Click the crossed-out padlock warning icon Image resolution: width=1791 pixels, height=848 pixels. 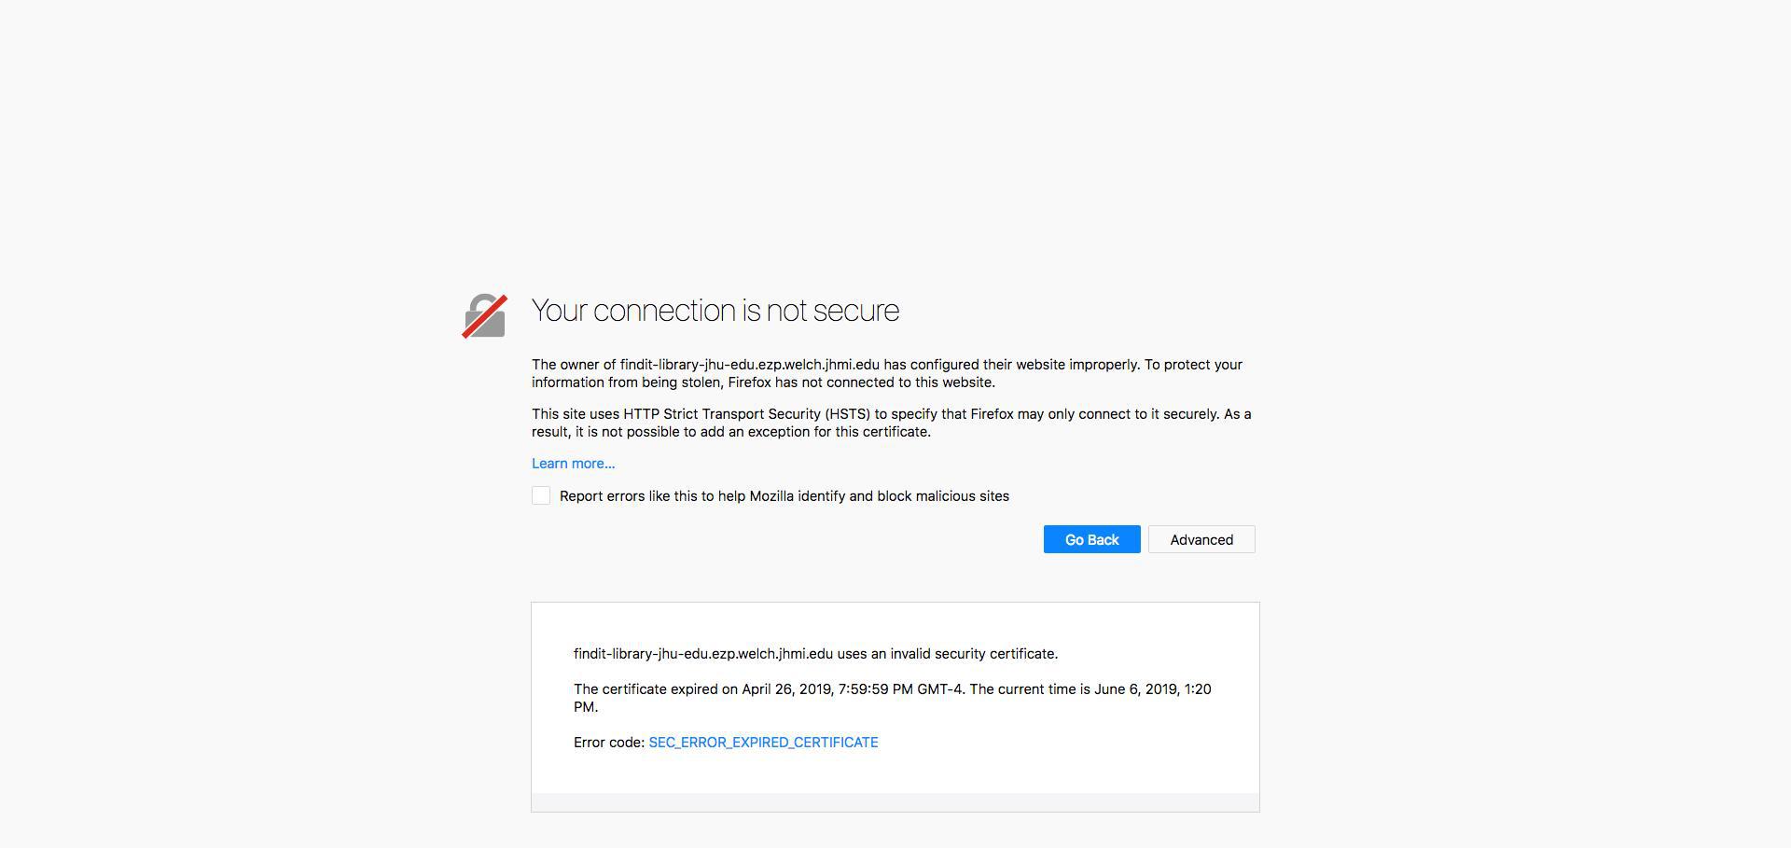[484, 315]
